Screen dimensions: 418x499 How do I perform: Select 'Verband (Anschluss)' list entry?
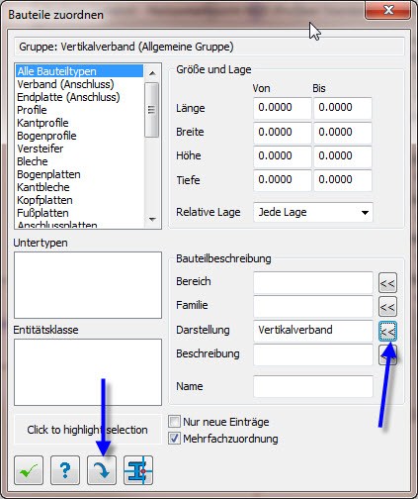[x=79, y=84]
